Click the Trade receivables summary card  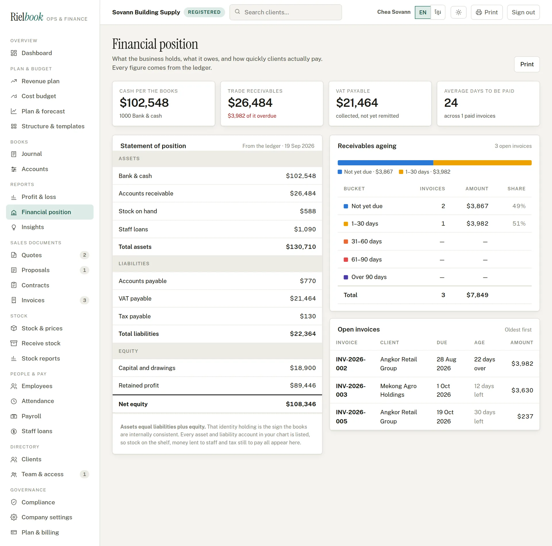click(x=272, y=104)
